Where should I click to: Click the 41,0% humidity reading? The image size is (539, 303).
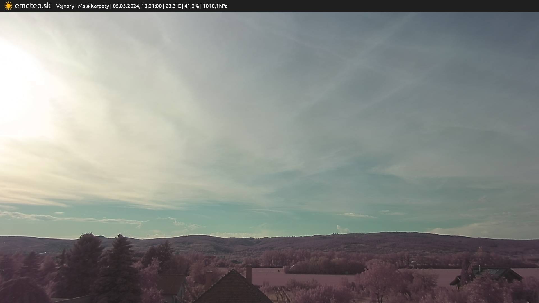point(191,6)
